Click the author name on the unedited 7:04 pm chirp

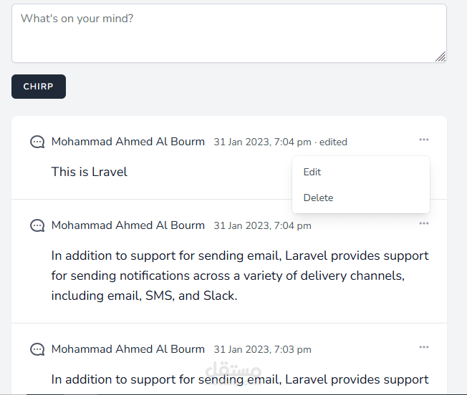coord(128,225)
